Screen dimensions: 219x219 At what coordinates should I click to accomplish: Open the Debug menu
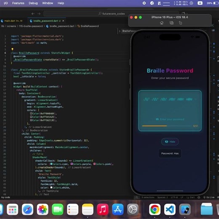[33, 3]
